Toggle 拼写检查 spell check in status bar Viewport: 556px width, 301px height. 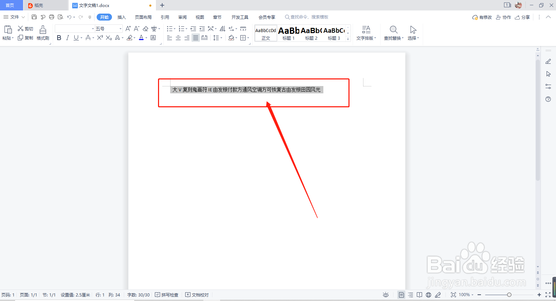pyautogui.click(x=167, y=295)
